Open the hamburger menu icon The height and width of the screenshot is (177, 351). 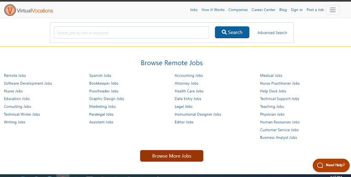click(x=333, y=10)
